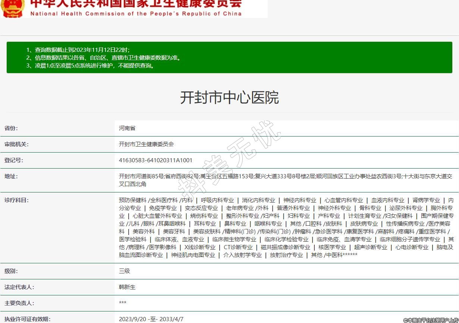Screen dimensions: 459x323
Task: Select the 省份 row label
Action: pos(11,128)
